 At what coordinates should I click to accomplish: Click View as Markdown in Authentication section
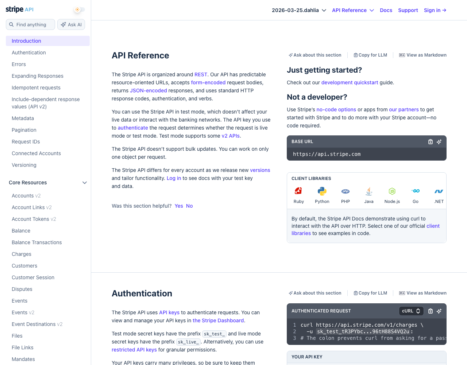[x=423, y=293]
